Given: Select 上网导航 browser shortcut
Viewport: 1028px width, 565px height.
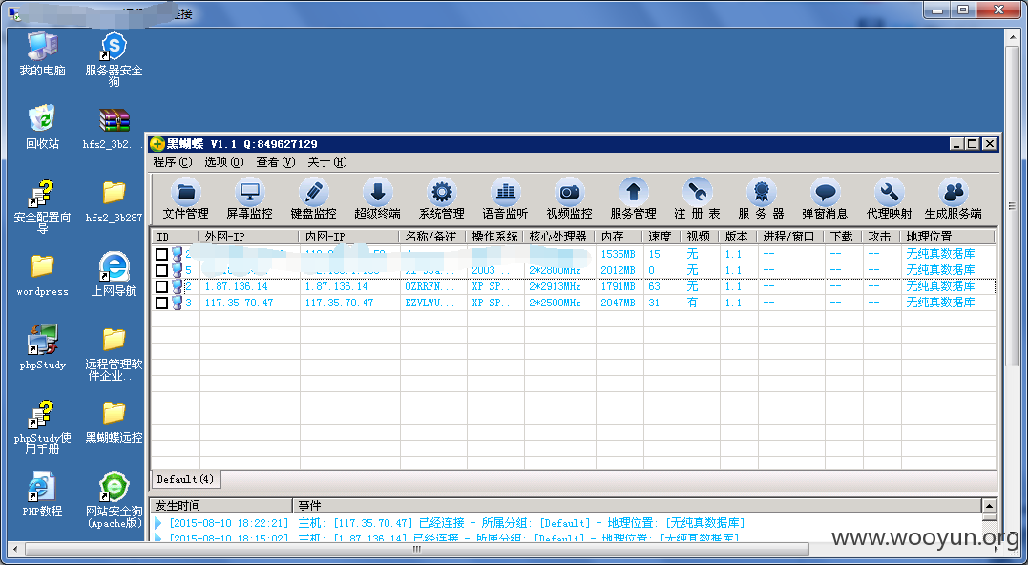Looking at the screenshot, I should (115, 275).
